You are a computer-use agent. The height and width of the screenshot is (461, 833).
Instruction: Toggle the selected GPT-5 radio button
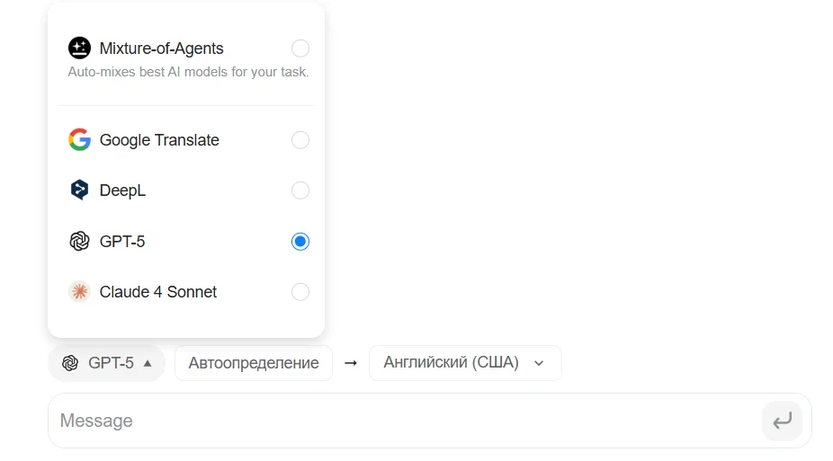coord(300,241)
